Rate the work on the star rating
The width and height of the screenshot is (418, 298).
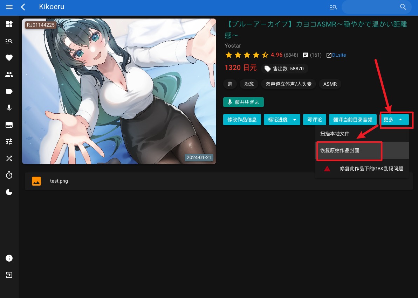[247, 55]
